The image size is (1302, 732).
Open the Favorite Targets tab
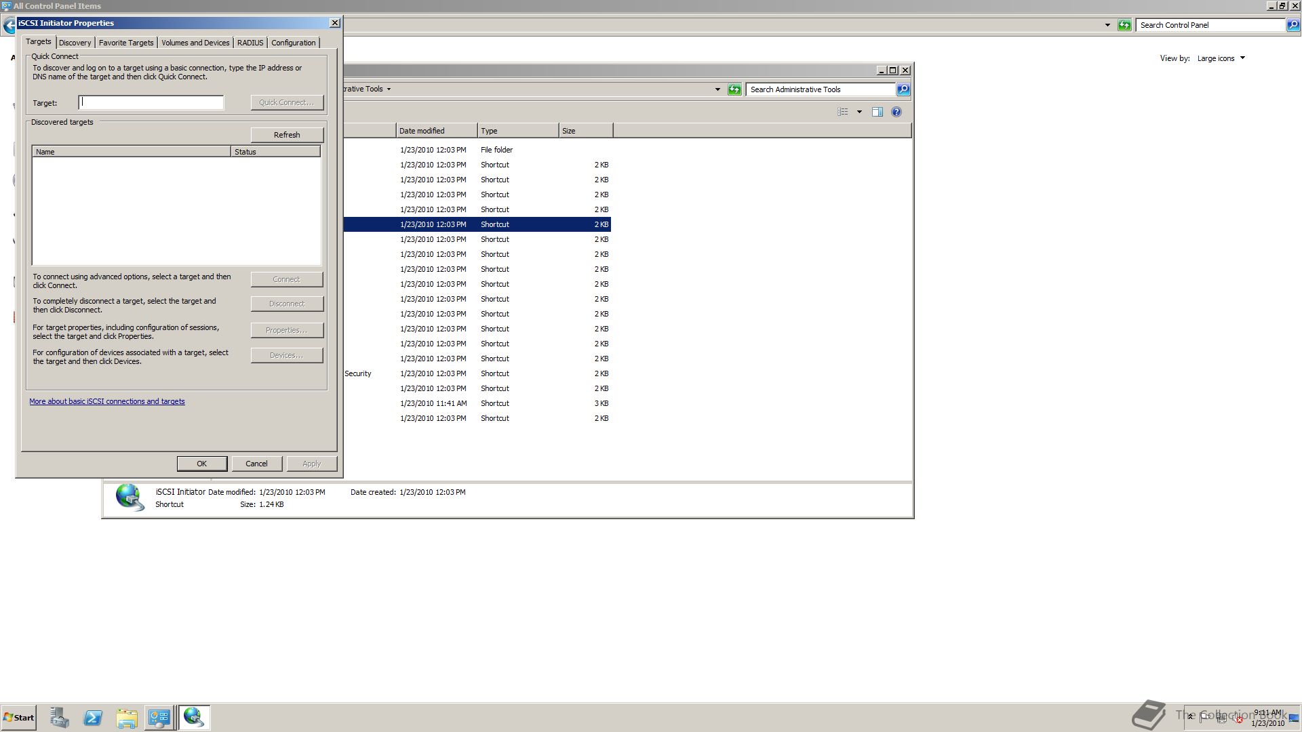126,43
